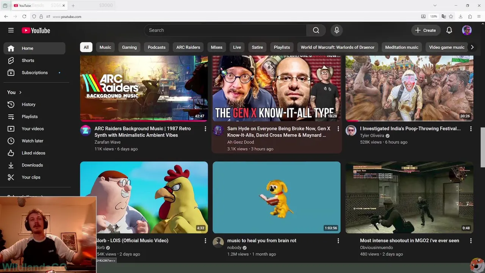Select the Gaming filter chip
The height and width of the screenshot is (273, 485).
pos(129,47)
